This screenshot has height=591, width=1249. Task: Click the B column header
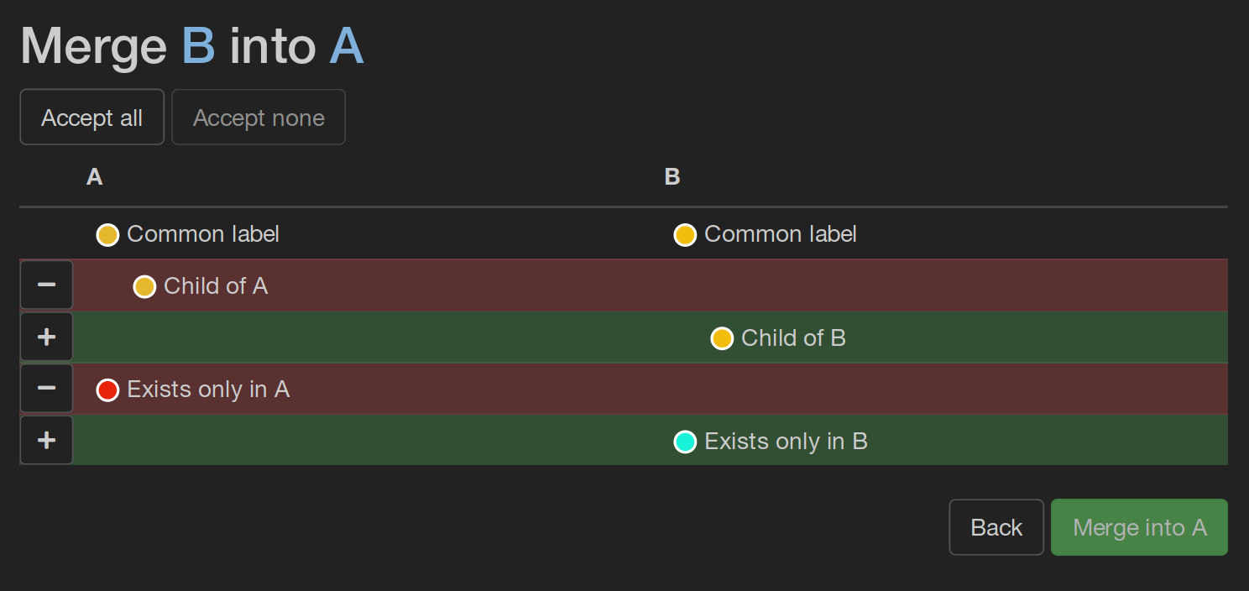[x=672, y=177]
